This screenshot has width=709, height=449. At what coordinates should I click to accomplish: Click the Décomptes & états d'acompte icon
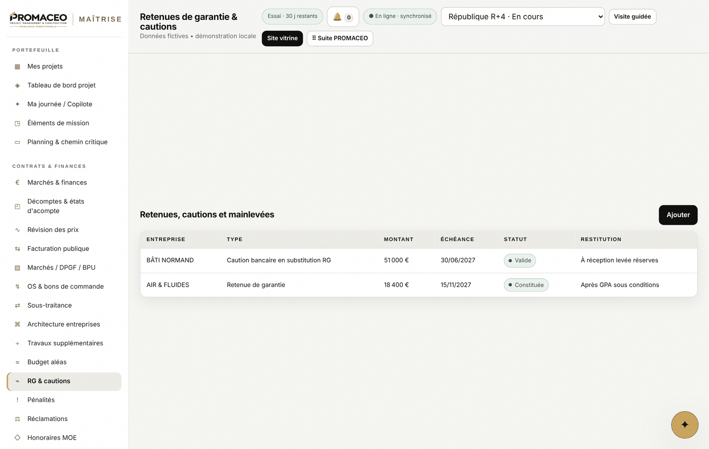tap(17, 206)
